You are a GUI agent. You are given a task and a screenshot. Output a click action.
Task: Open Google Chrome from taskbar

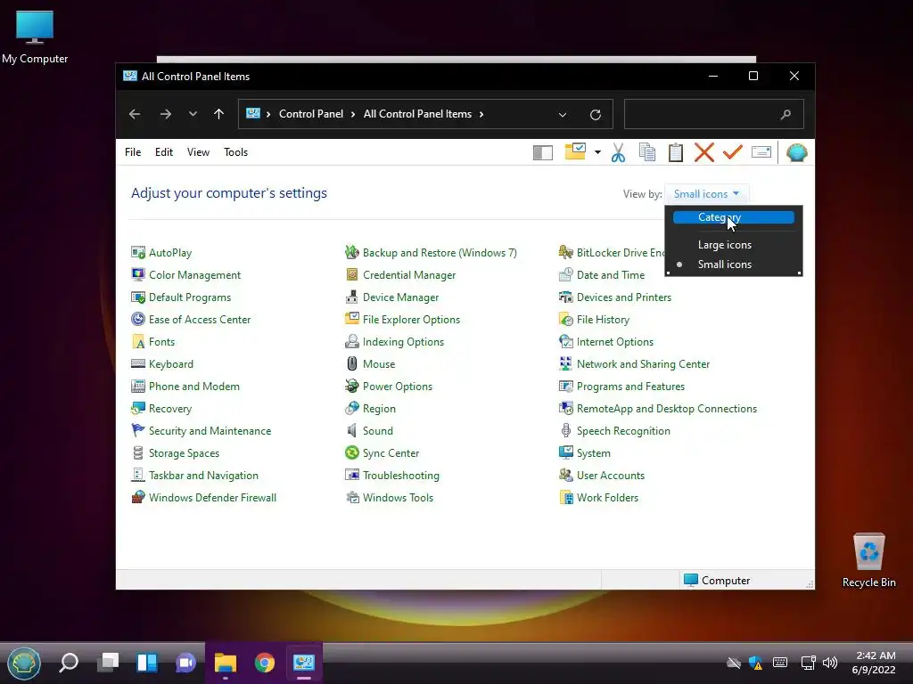click(264, 663)
